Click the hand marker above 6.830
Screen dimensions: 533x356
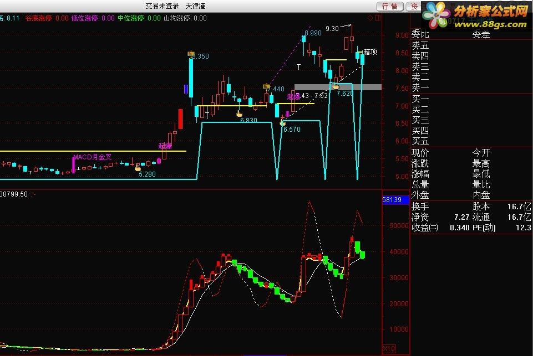pos(239,113)
